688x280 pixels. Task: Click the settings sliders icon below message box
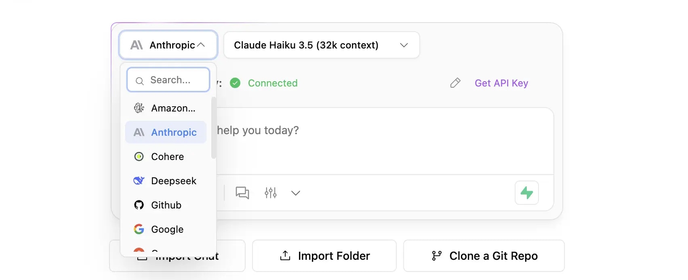270,193
